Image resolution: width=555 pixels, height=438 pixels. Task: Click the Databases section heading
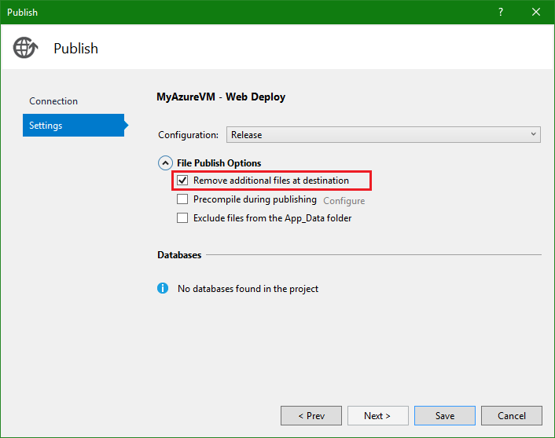click(x=179, y=255)
